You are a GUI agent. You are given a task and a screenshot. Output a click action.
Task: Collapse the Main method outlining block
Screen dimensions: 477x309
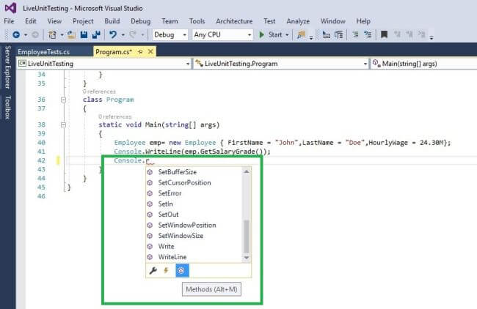63,124
